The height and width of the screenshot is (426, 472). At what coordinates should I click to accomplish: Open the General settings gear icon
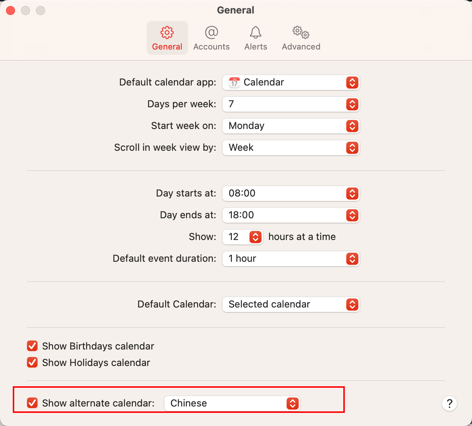pos(167,33)
